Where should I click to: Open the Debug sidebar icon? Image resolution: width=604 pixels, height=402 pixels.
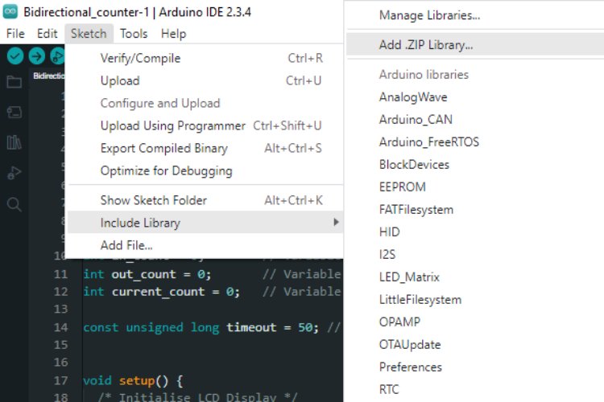coord(14,173)
